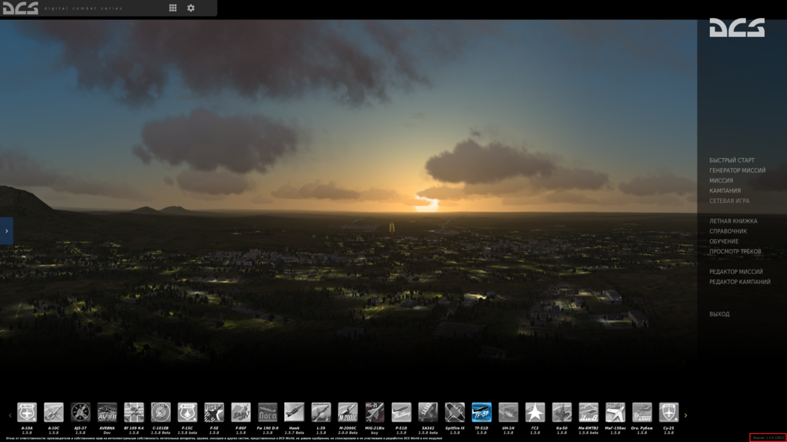787x442 pixels.
Task: Select the Fw 190 D-9 Dora icon
Action: pyautogui.click(x=268, y=412)
